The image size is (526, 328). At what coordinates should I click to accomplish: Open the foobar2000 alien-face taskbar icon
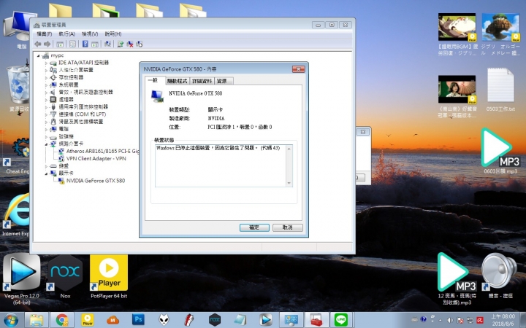(x=164, y=320)
